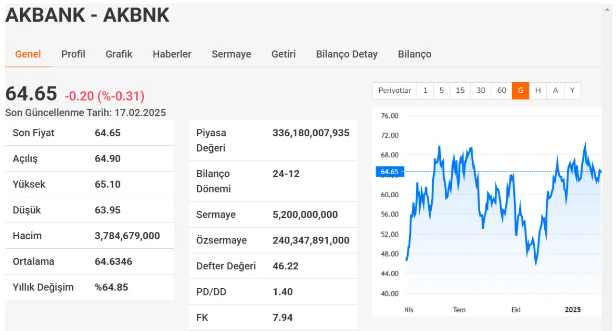Click the Tem x-axis label
The width and height of the screenshot is (616, 331).
[459, 310]
